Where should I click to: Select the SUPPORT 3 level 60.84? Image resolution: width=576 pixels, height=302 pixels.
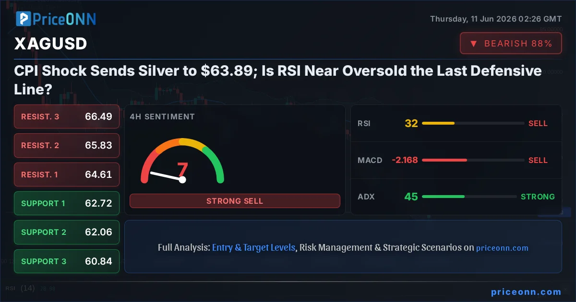click(x=67, y=261)
